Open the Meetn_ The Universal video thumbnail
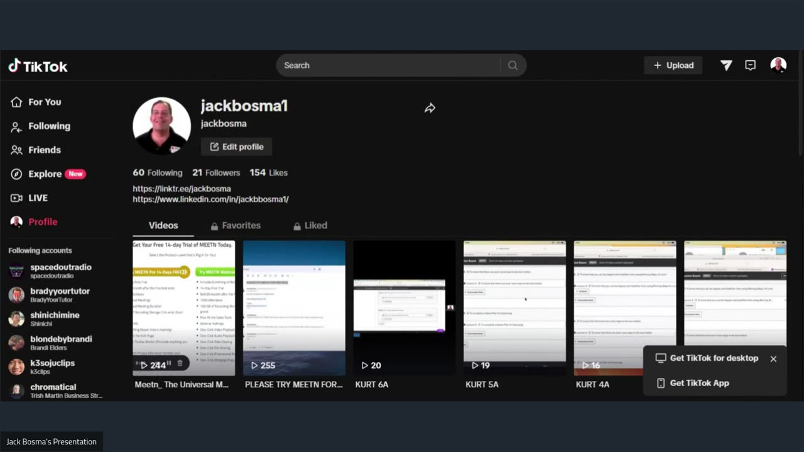 pyautogui.click(x=183, y=308)
